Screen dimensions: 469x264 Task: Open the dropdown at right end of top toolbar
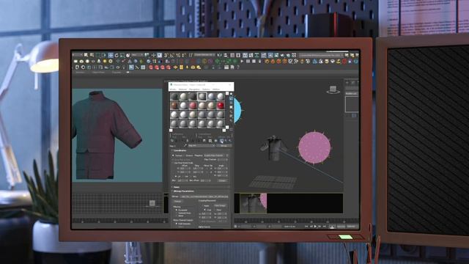coord(321,55)
